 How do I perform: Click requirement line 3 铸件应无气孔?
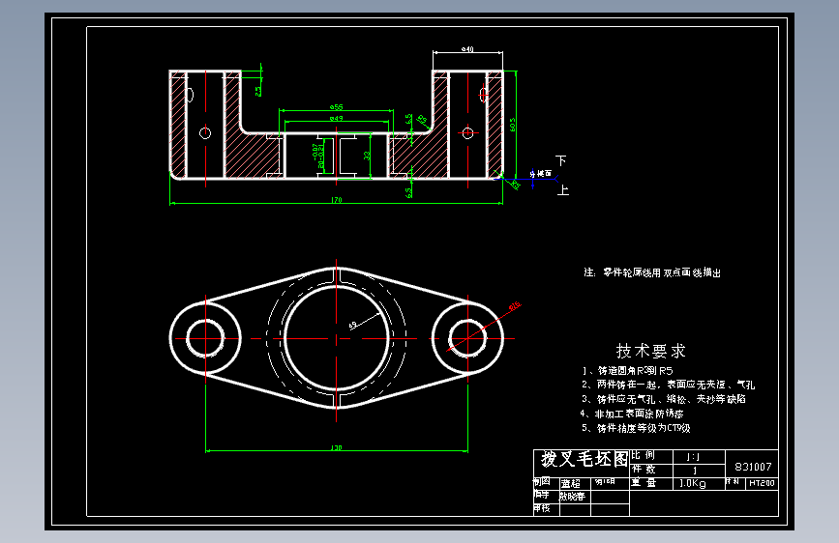point(664,399)
